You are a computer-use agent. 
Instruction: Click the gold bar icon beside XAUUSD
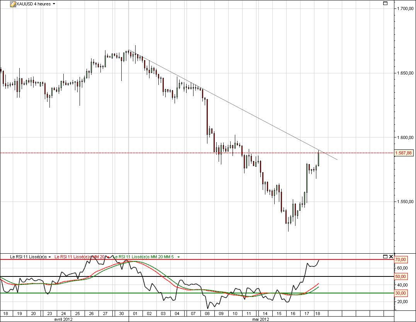(x=13, y=4)
